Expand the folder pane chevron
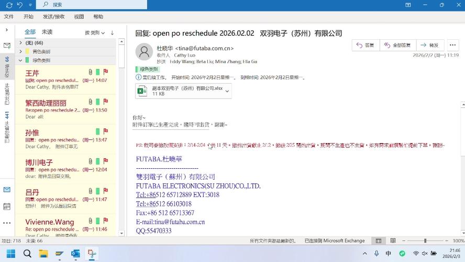The height and width of the screenshot is (262, 465). pyautogui.click(x=7, y=30)
